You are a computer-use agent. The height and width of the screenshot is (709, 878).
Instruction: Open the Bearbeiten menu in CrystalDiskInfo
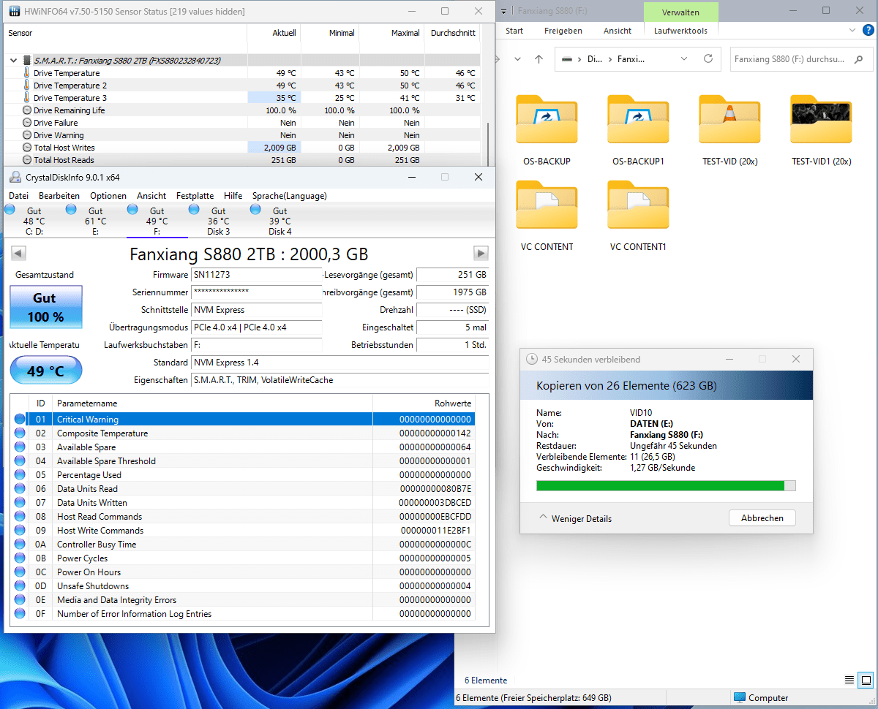tap(59, 196)
